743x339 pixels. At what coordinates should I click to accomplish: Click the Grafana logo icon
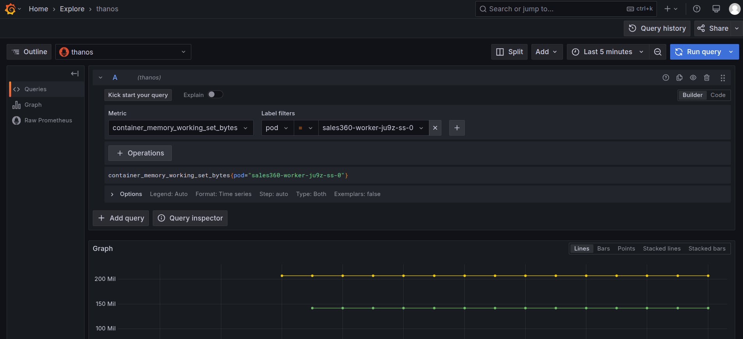tap(11, 9)
